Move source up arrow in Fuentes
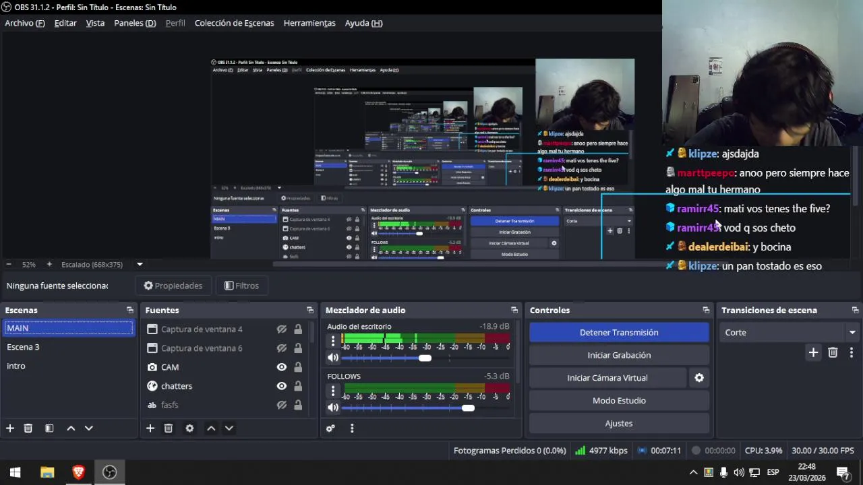Screen dimensions: 863x485 pyautogui.click(x=211, y=428)
